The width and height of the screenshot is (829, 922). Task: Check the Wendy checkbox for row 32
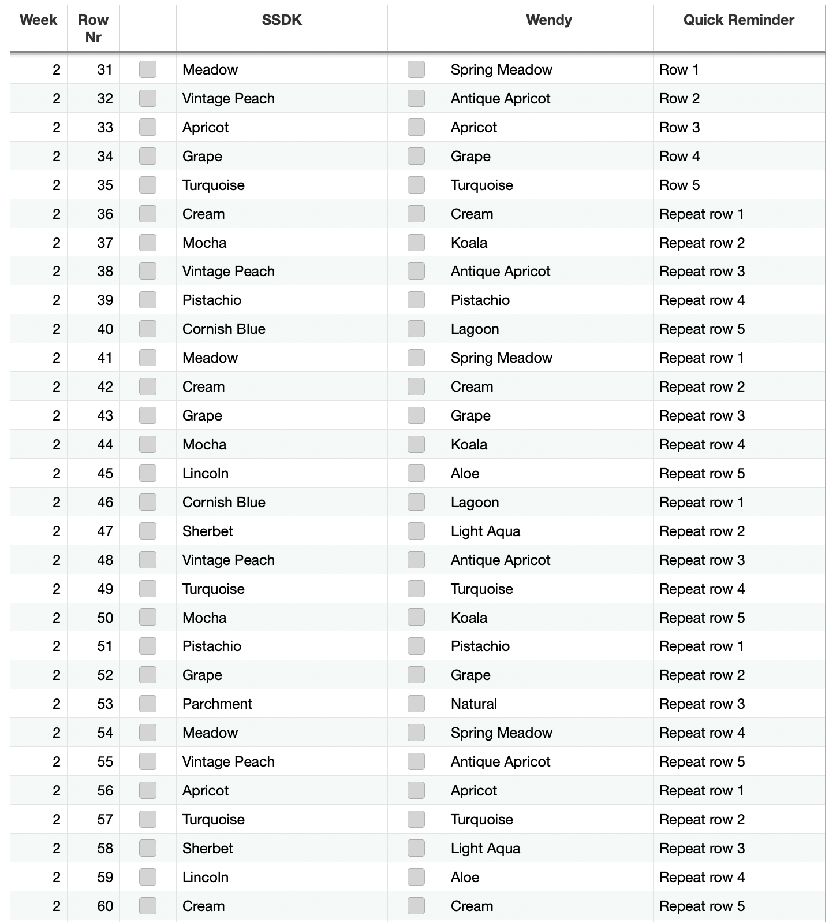point(416,98)
